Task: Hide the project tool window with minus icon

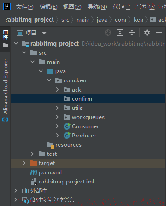Action: 159,33
